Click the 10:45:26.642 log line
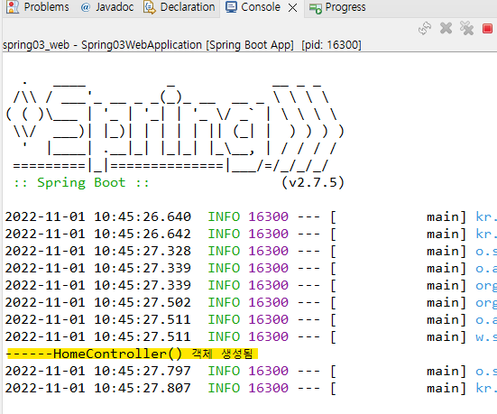The image size is (497, 414). tap(251, 234)
